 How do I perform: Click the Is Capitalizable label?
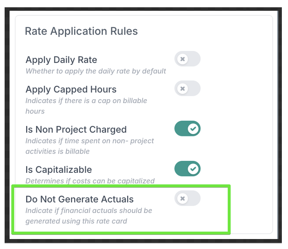click(x=59, y=170)
